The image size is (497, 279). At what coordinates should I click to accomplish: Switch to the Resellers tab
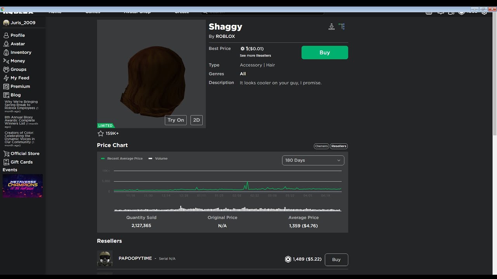click(x=339, y=146)
